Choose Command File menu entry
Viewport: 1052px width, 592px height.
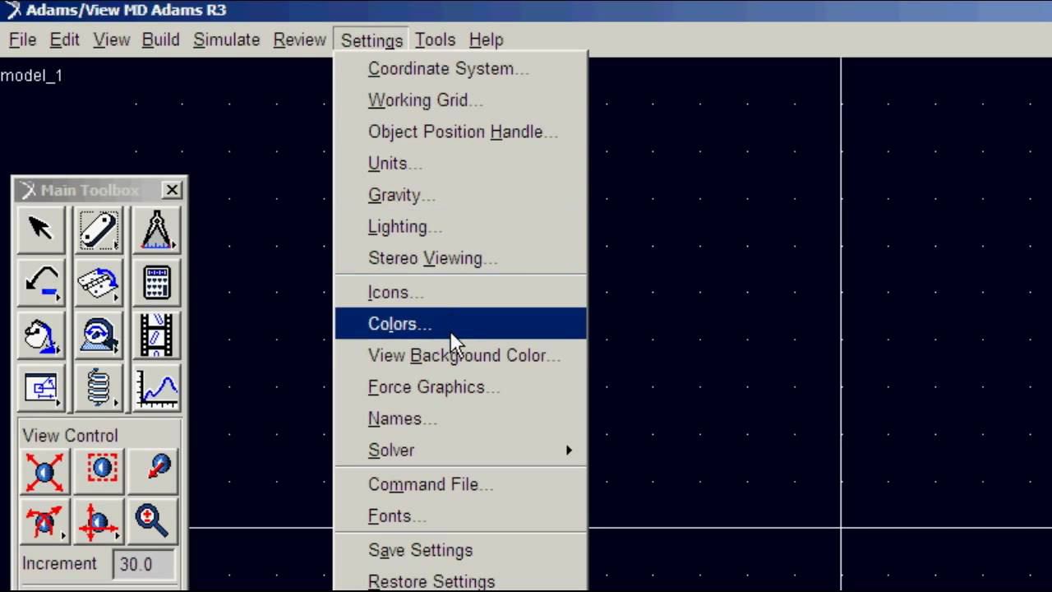tap(460, 484)
